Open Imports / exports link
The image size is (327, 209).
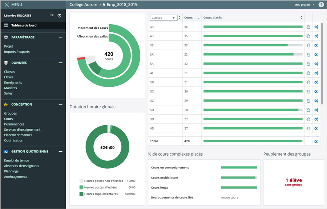click(x=17, y=52)
